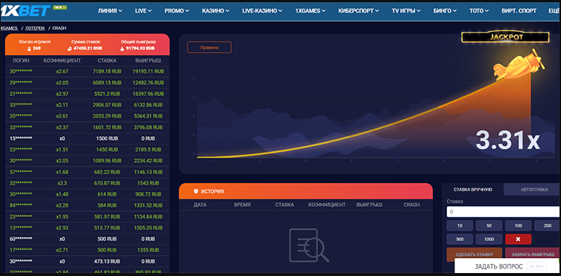Click the bet sum coins icon
Screen dimensions: 561x276
click(70, 48)
